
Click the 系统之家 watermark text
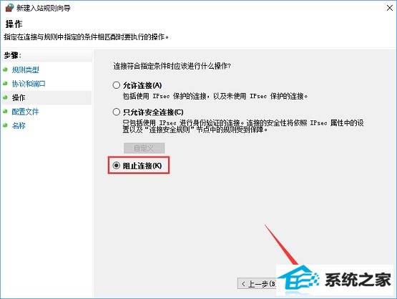coord(358,280)
